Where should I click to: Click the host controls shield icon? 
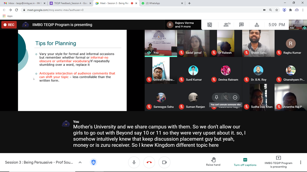click(x=94, y=162)
